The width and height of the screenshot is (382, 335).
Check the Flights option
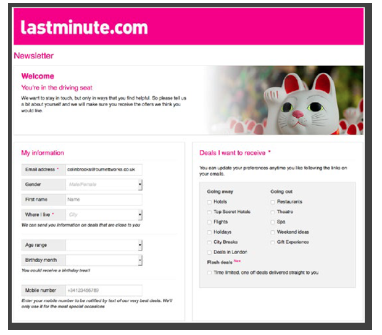coord(210,222)
